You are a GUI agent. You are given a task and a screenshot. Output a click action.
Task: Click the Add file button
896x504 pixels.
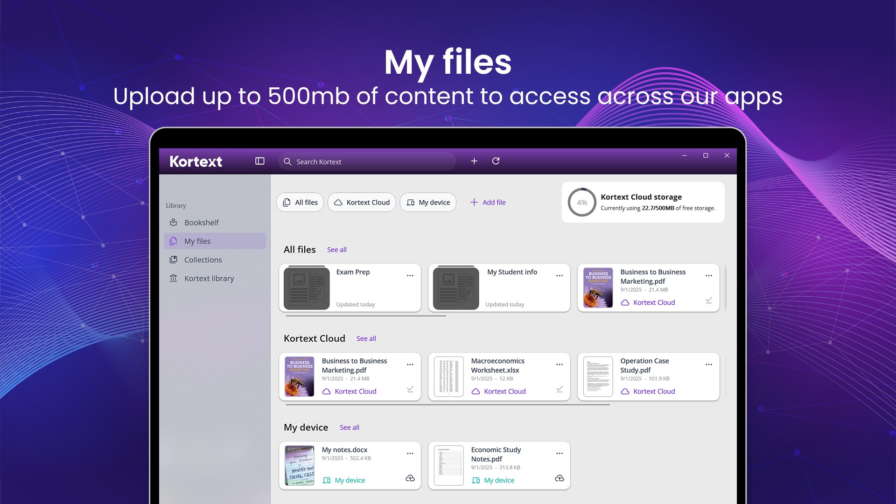[487, 202]
